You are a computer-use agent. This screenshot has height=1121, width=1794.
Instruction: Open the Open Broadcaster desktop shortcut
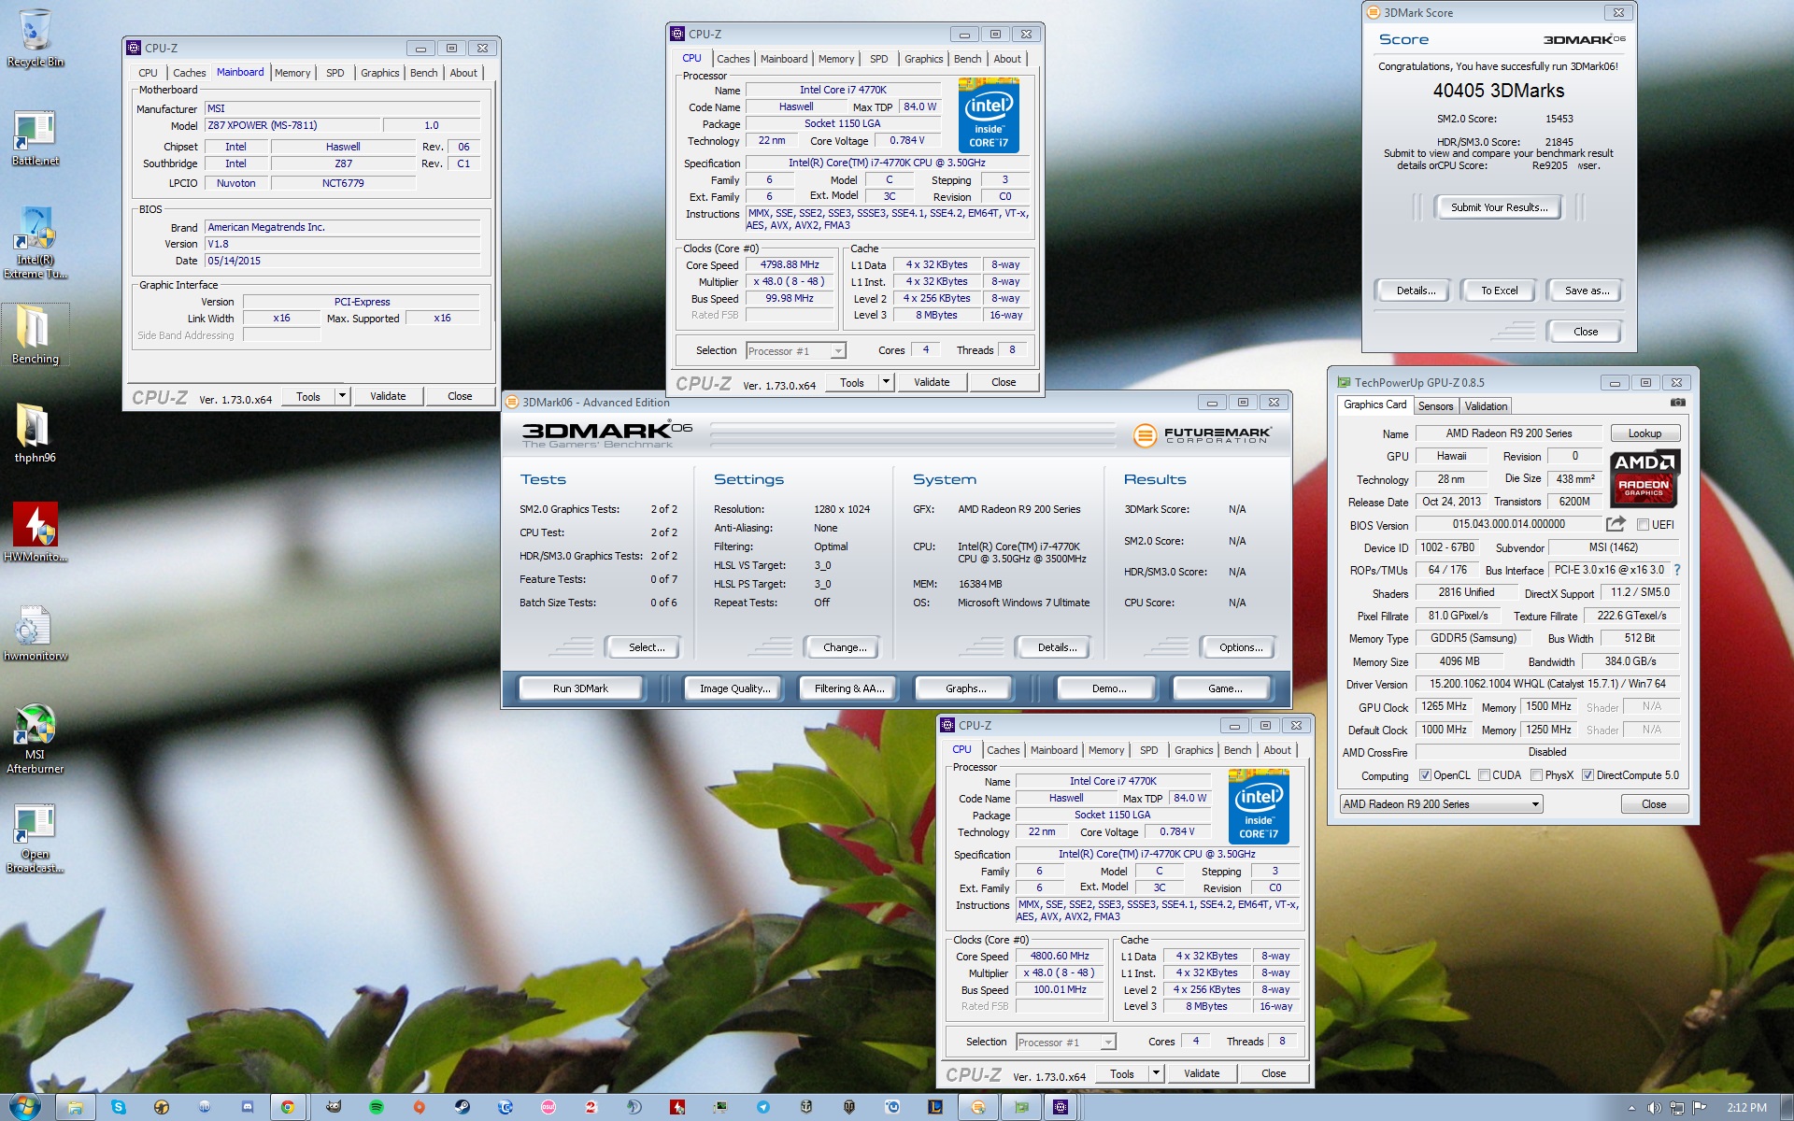[36, 838]
